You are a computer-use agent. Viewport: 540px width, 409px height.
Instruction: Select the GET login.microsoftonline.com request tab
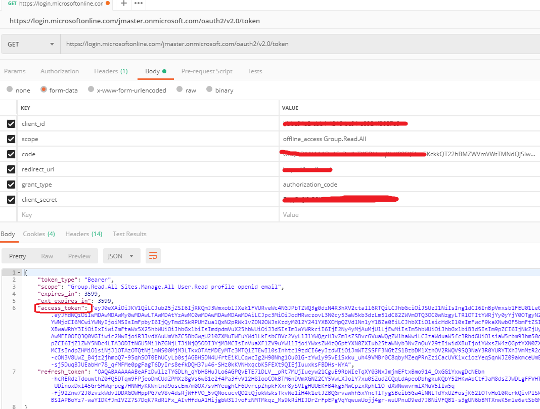pyautogui.click(x=57, y=4)
